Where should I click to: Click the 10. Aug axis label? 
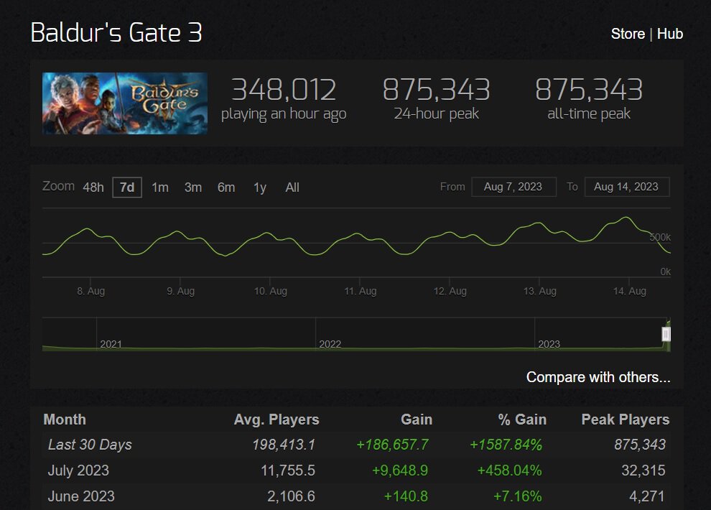point(270,291)
